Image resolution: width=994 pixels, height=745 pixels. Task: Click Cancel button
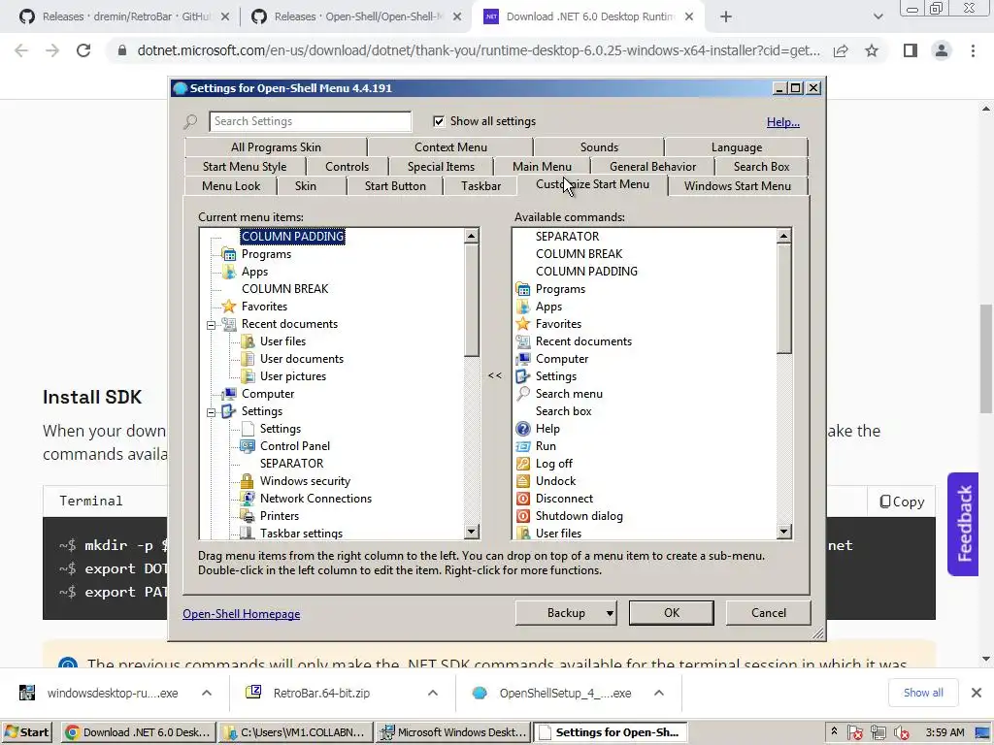(769, 613)
